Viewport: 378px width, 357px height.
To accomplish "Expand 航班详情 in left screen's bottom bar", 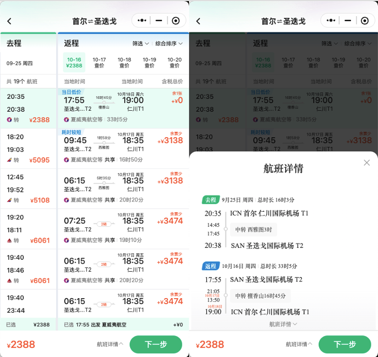I will [x=110, y=344].
